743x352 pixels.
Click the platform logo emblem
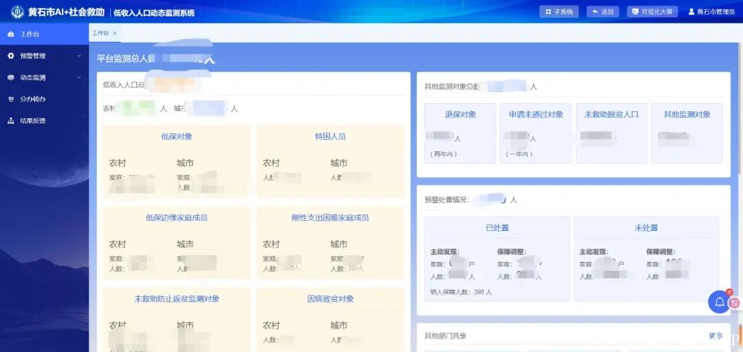tap(17, 12)
